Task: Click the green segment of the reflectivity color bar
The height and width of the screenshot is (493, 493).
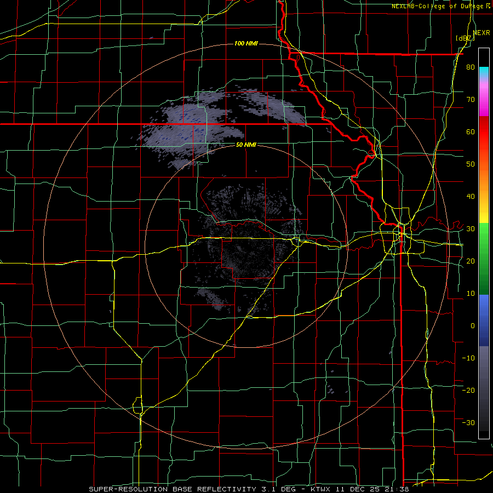Action: 484,259
